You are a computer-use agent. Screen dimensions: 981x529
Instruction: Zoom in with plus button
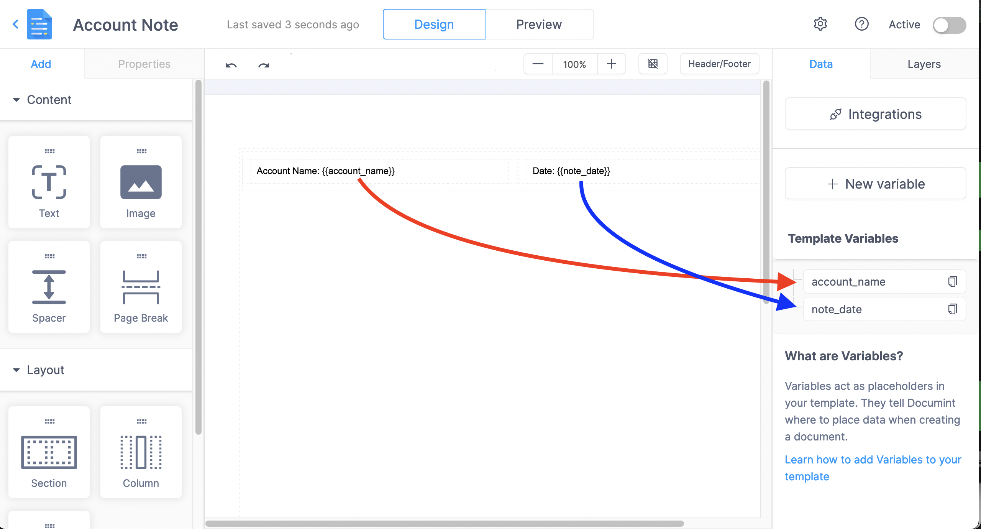point(612,64)
